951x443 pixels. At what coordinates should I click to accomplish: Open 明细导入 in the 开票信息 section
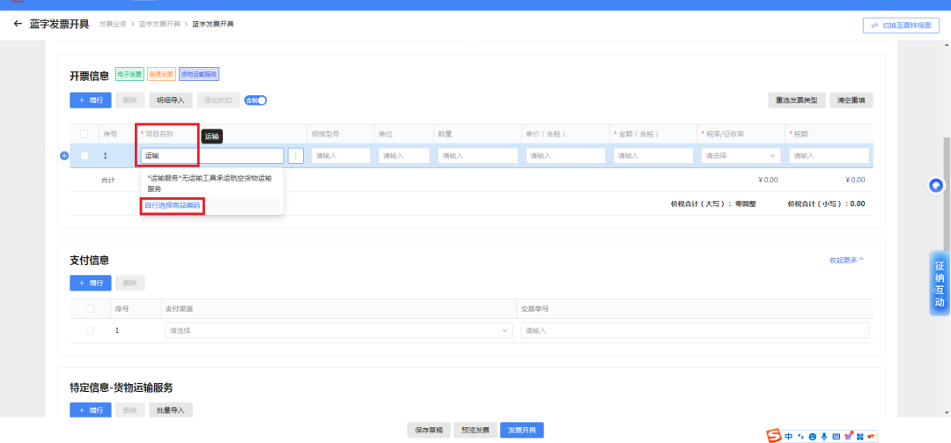171,100
